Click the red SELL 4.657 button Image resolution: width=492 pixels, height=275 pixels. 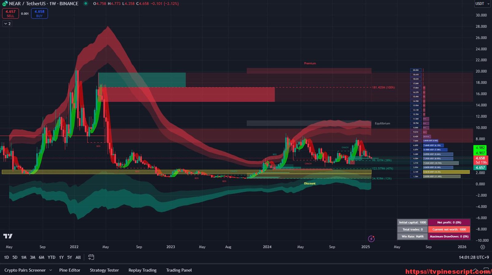pos(10,14)
